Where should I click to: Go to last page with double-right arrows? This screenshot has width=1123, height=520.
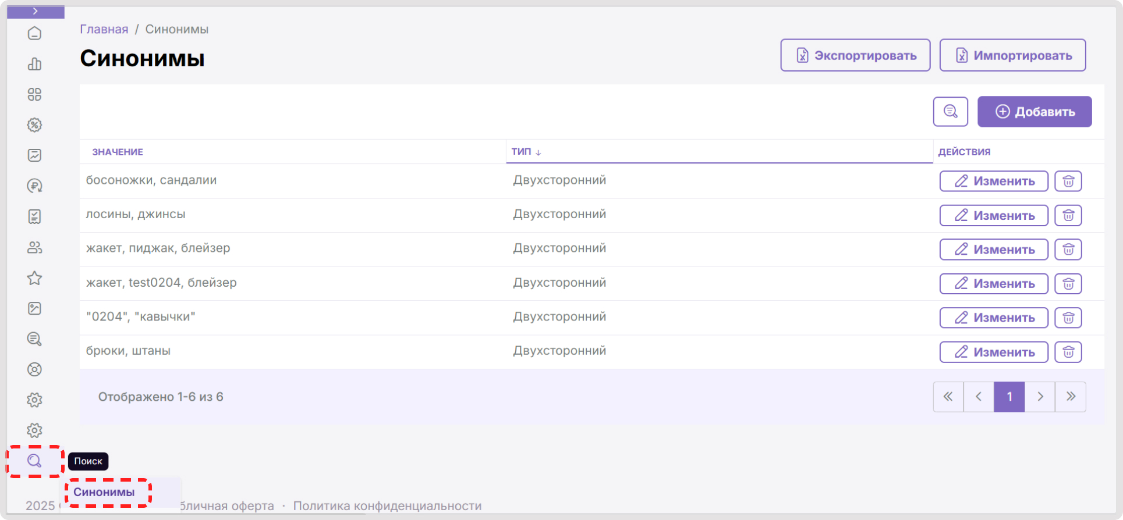(x=1071, y=397)
